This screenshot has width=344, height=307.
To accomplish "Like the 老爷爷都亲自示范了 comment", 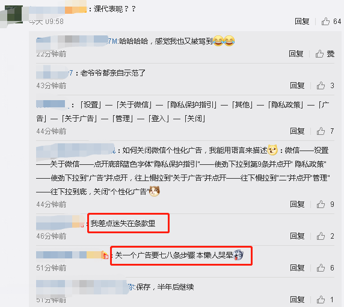I will pos(321,86).
